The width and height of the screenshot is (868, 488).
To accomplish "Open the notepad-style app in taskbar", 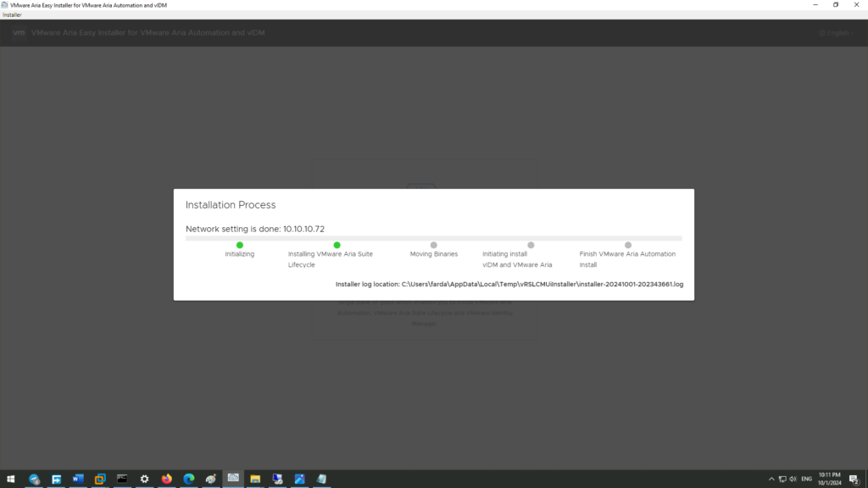I will (321, 480).
